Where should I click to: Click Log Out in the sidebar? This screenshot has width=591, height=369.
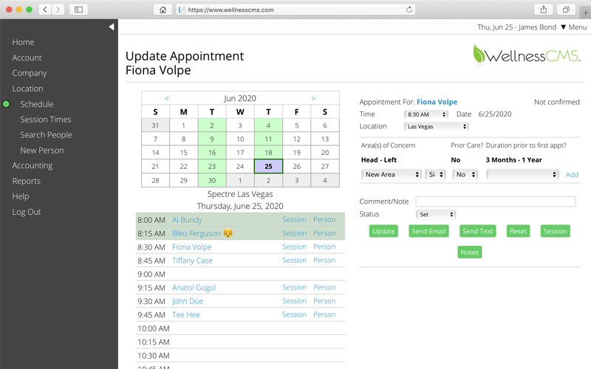(x=27, y=212)
